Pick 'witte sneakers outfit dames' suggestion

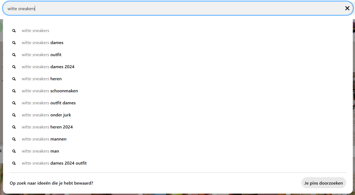(49, 103)
